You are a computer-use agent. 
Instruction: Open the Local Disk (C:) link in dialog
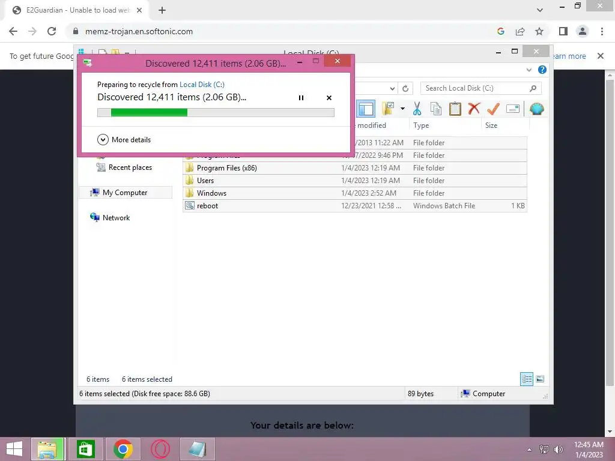(202, 84)
